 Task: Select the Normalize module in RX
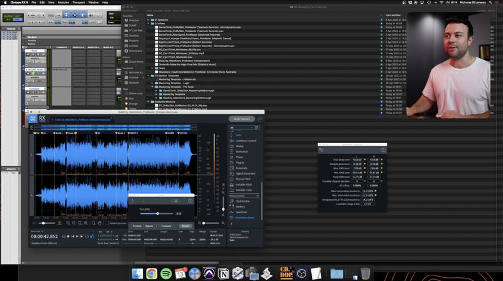pyautogui.click(x=242, y=151)
